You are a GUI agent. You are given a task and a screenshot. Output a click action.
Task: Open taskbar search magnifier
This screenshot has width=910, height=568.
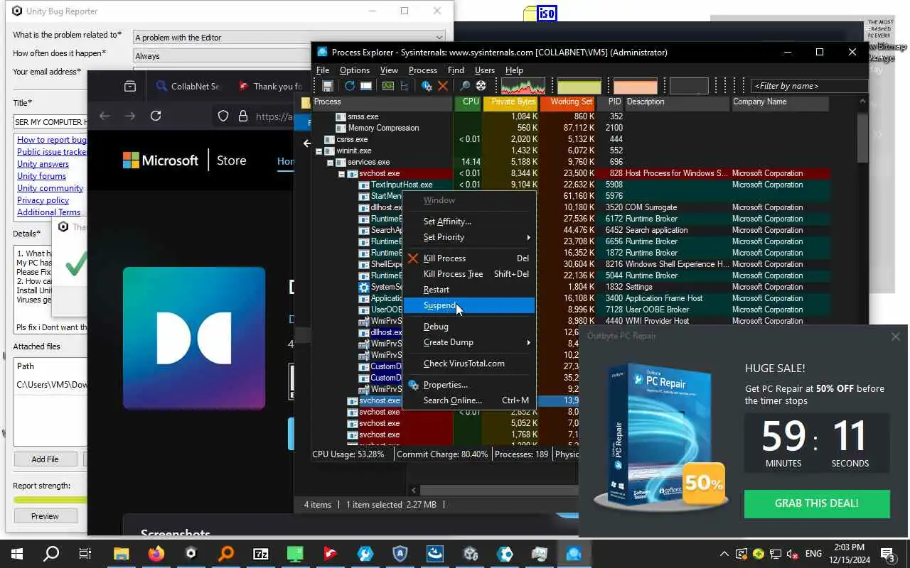point(51,554)
